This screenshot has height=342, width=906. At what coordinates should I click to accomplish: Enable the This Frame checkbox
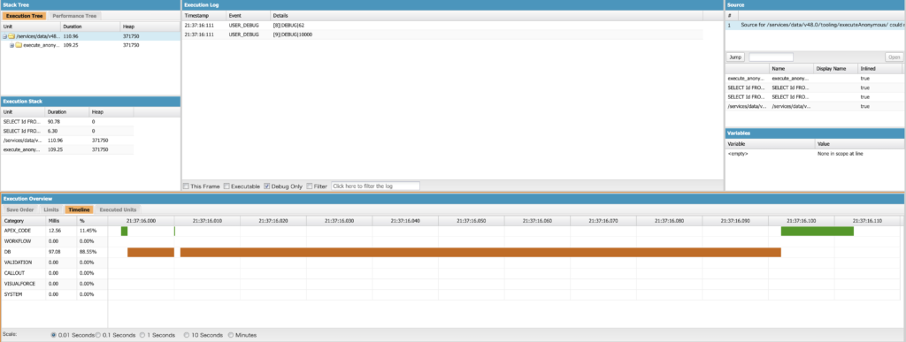[x=186, y=186]
